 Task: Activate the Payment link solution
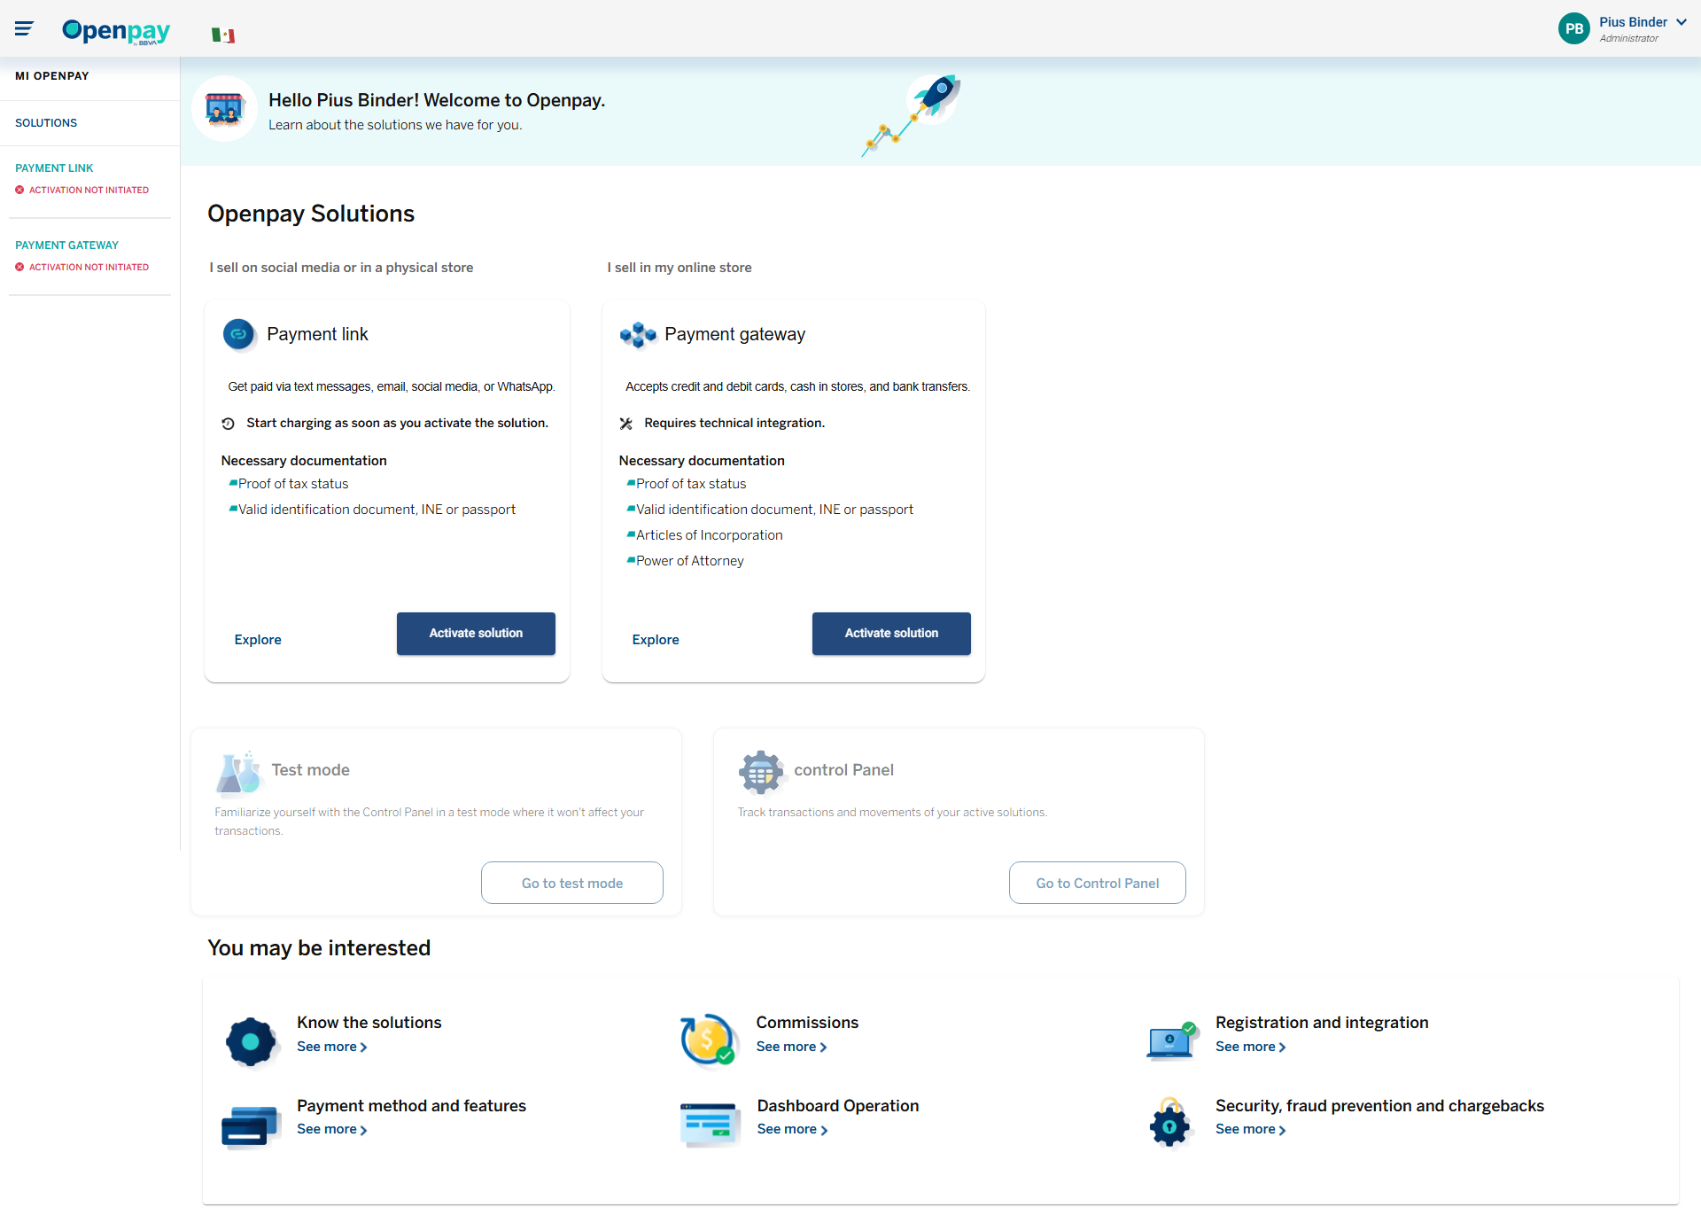(x=476, y=634)
